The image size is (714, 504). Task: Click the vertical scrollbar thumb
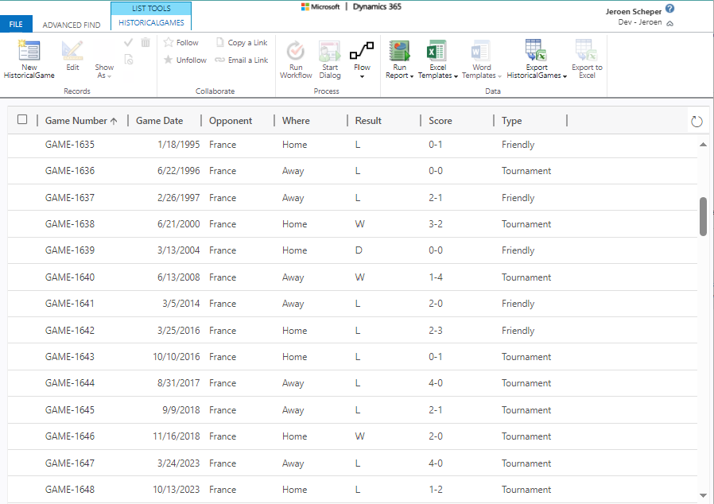tap(703, 216)
